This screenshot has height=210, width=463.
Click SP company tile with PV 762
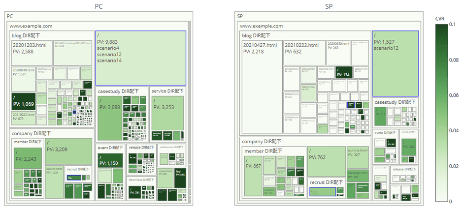point(326,161)
